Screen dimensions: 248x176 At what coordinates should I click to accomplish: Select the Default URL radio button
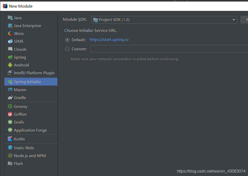[67, 40]
